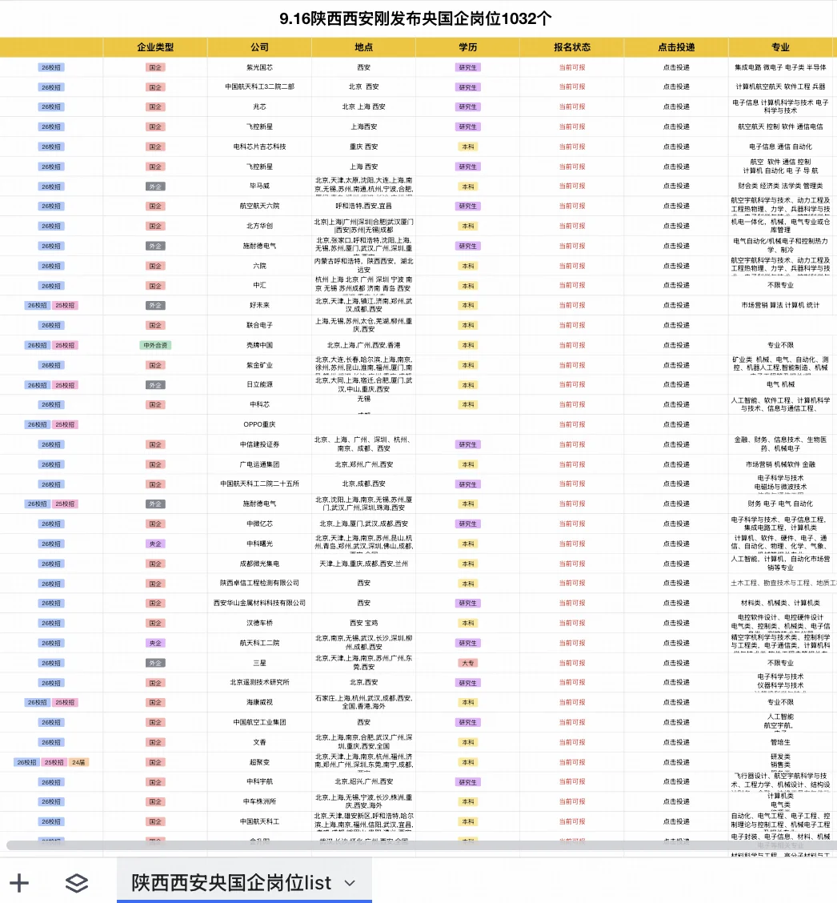This screenshot has width=837, height=903.
Task: Click the 24届 tag in 超聚变 row
Action: click(78, 762)
